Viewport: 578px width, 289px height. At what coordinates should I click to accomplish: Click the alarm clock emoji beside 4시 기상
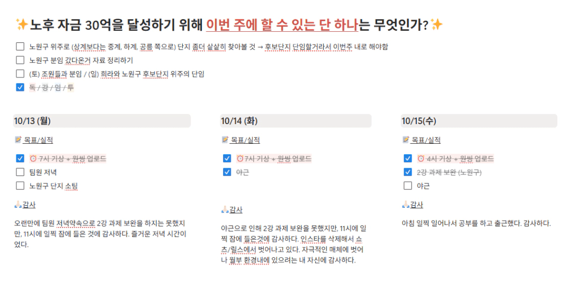click(421, 159)
